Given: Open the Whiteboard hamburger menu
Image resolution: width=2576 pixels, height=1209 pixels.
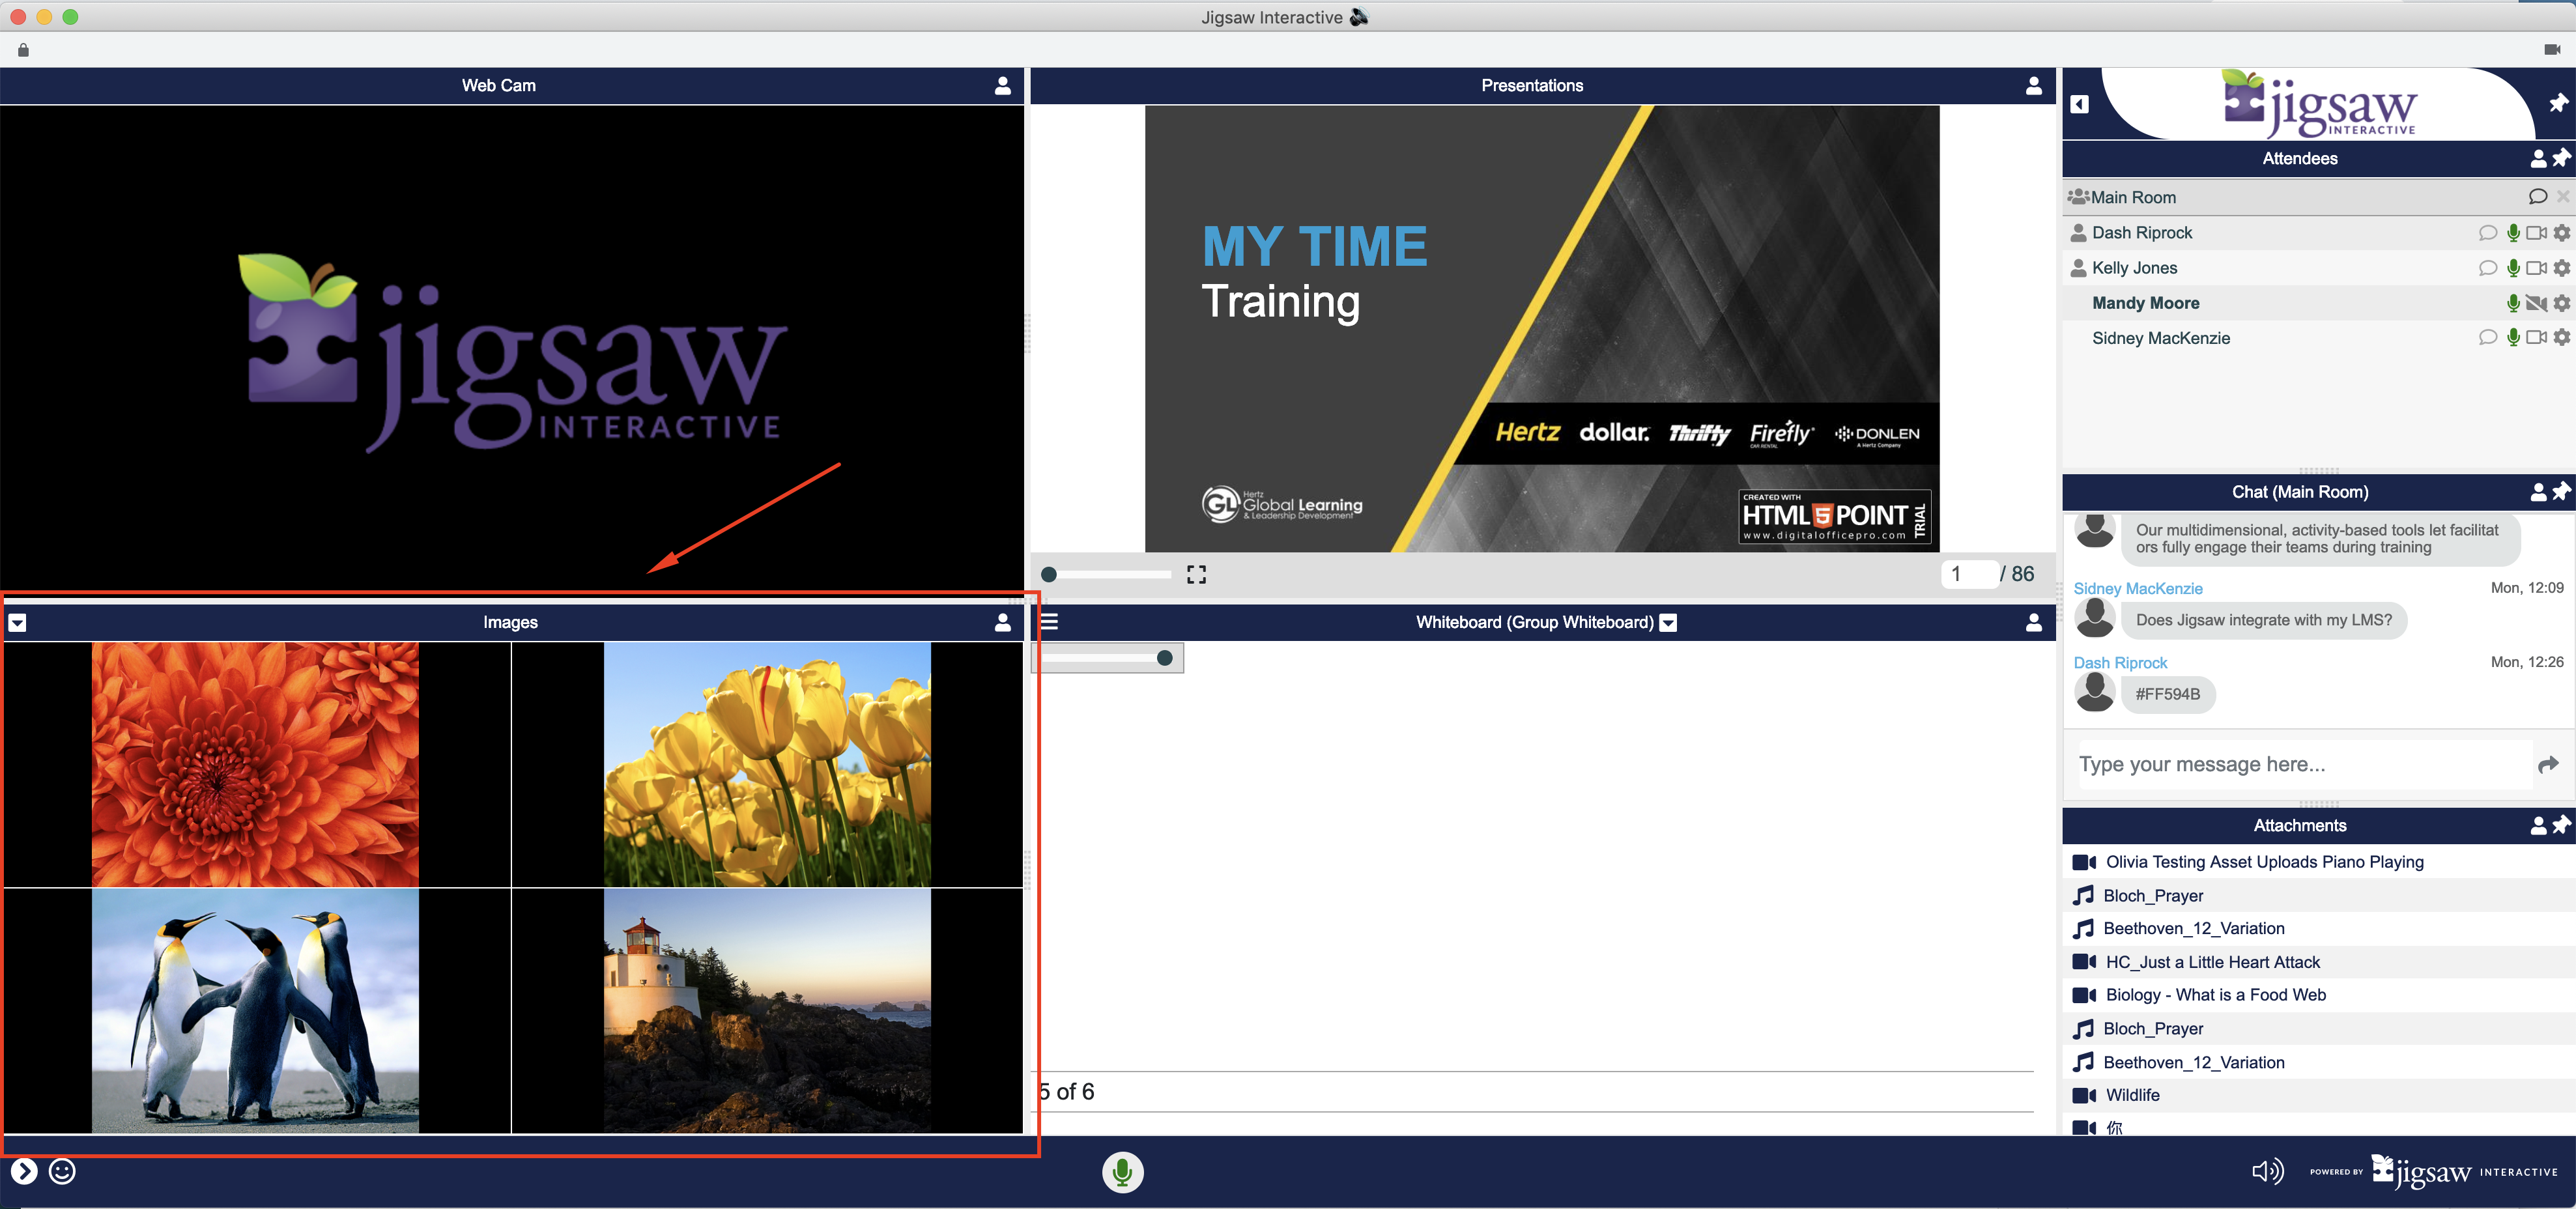Looking at the screenshot, I should click(x=1049, y=622).
